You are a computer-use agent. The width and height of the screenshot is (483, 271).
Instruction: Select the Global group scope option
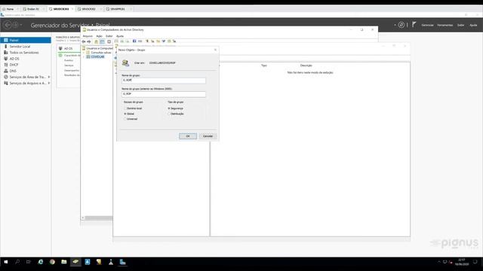tap(125, 114)
